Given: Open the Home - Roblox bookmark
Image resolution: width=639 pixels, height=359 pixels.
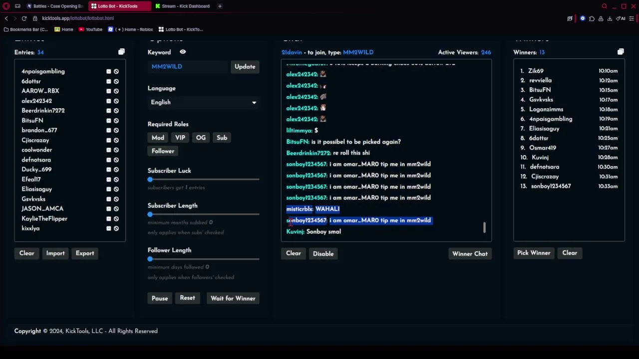Looking at the screenshot, I should (130, 29).
